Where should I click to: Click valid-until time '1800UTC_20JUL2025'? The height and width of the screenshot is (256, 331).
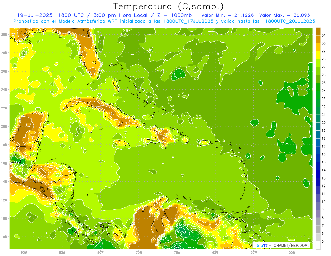(290, 21)
